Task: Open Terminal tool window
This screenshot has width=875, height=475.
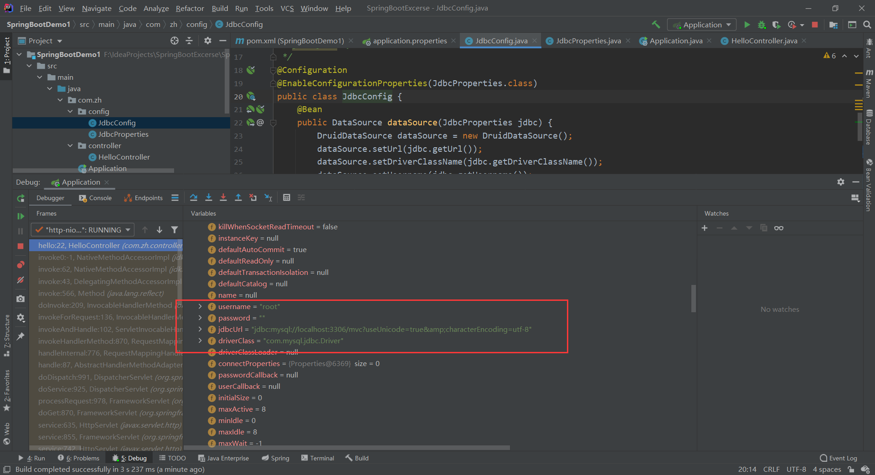Action: click(x=318, y=458)
